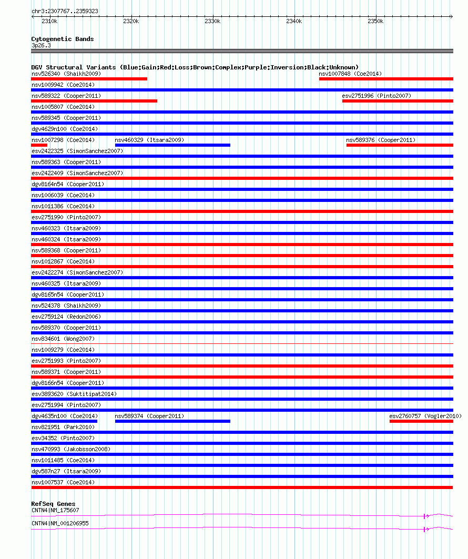The image size is (468, 559).
Task: Select the nsv1009279 (Coe2014) variant
Action: pos(63,350)
